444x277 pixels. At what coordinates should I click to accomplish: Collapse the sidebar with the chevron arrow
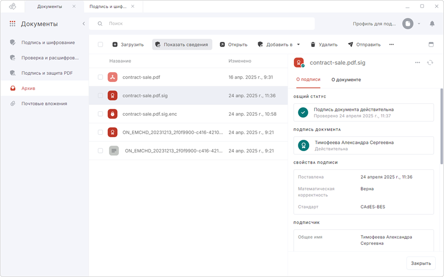pyautogui.click(x=84, y=24)
